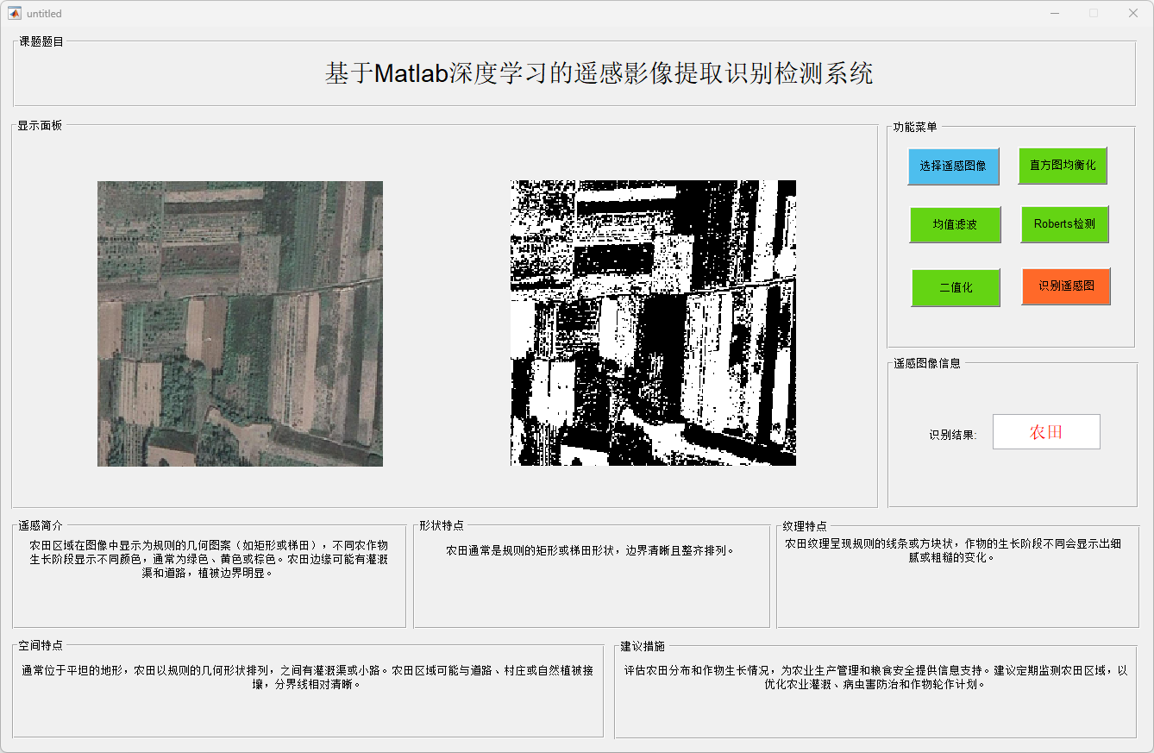The width and height of the screenshot is (1154, 753).
Task: Launch 识别遥感图 recognition
Action: [1066, 286]
